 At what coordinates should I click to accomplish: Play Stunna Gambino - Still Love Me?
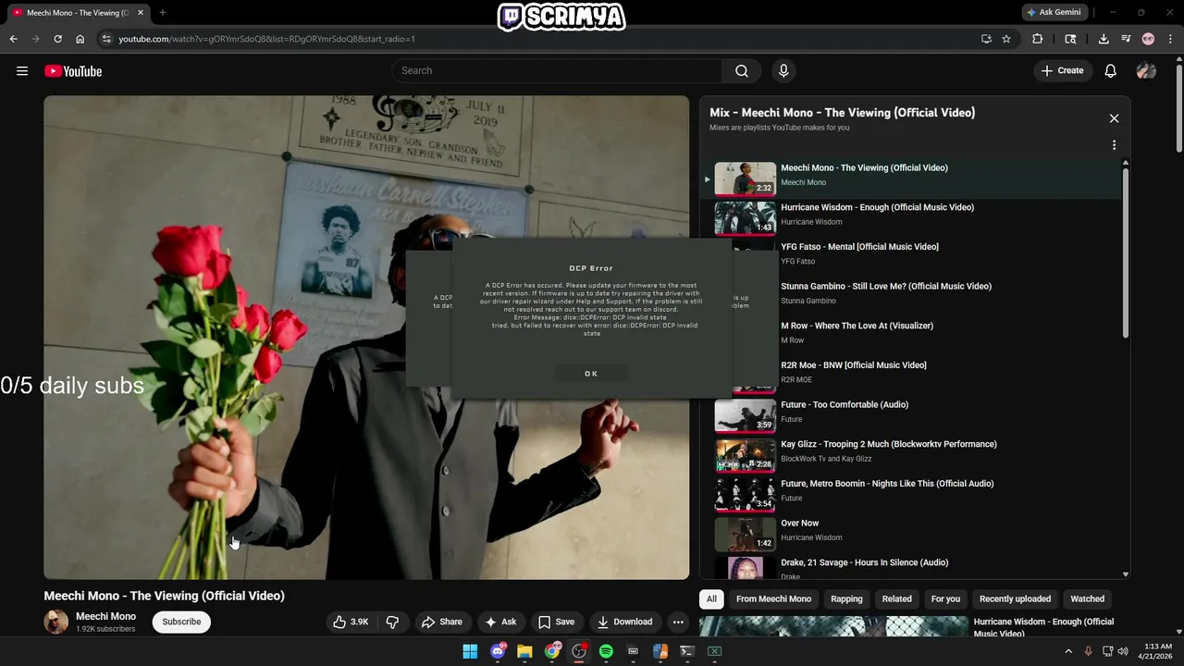pos(911,298)
